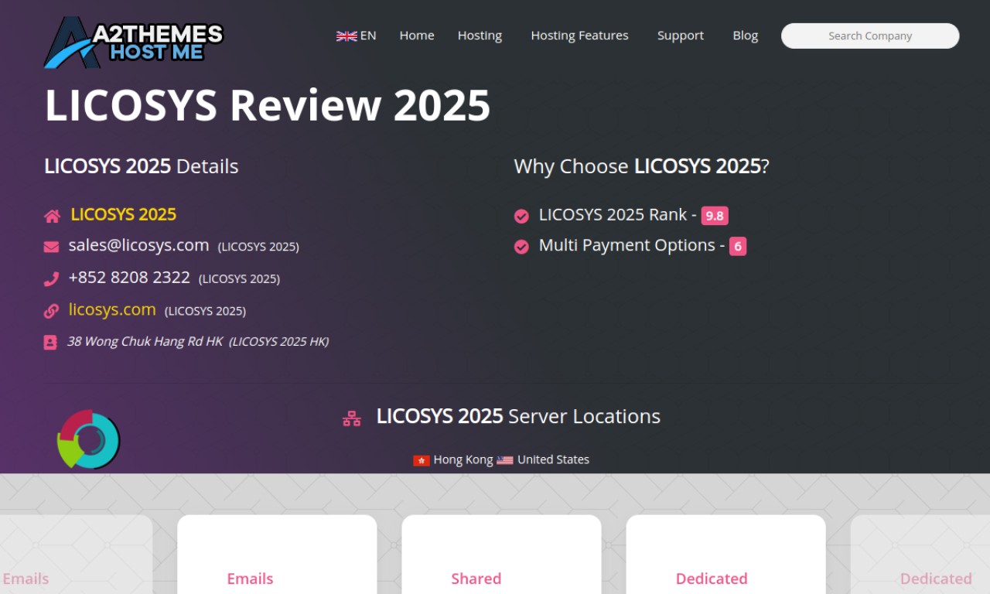
Task: Click the 9.8 rank badge
Action: [715, 217]
